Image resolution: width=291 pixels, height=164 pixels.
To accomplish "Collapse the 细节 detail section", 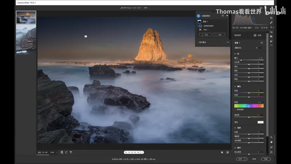I will (x=235, y=148).
